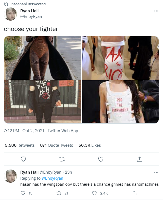View the 871 Quote Tweets list
The height and width of the screenshot is (200, 163).
[57, 145]
